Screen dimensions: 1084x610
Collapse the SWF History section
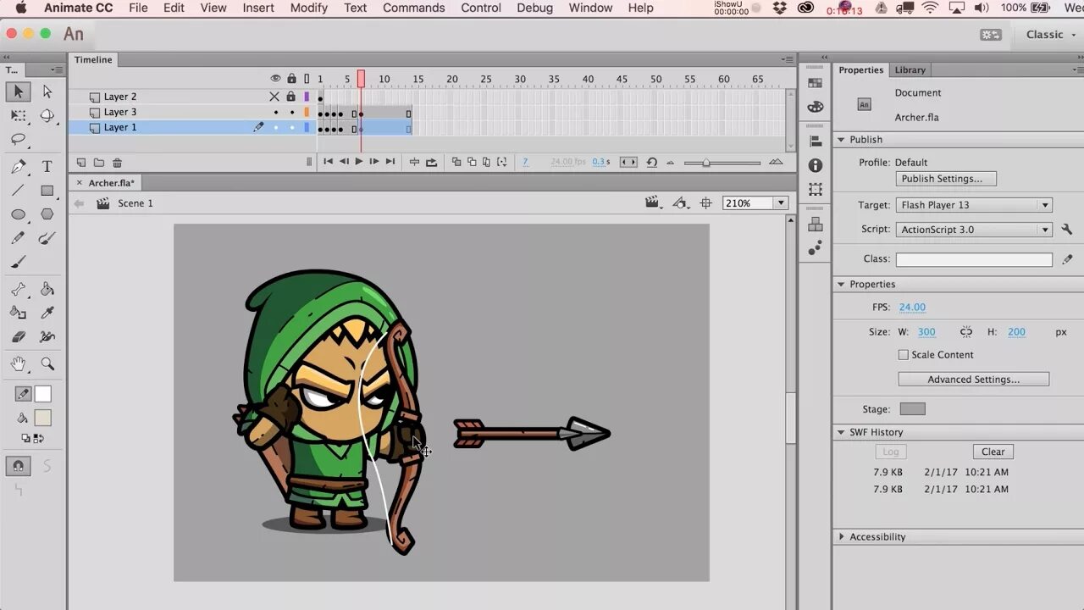coord(841,432)
